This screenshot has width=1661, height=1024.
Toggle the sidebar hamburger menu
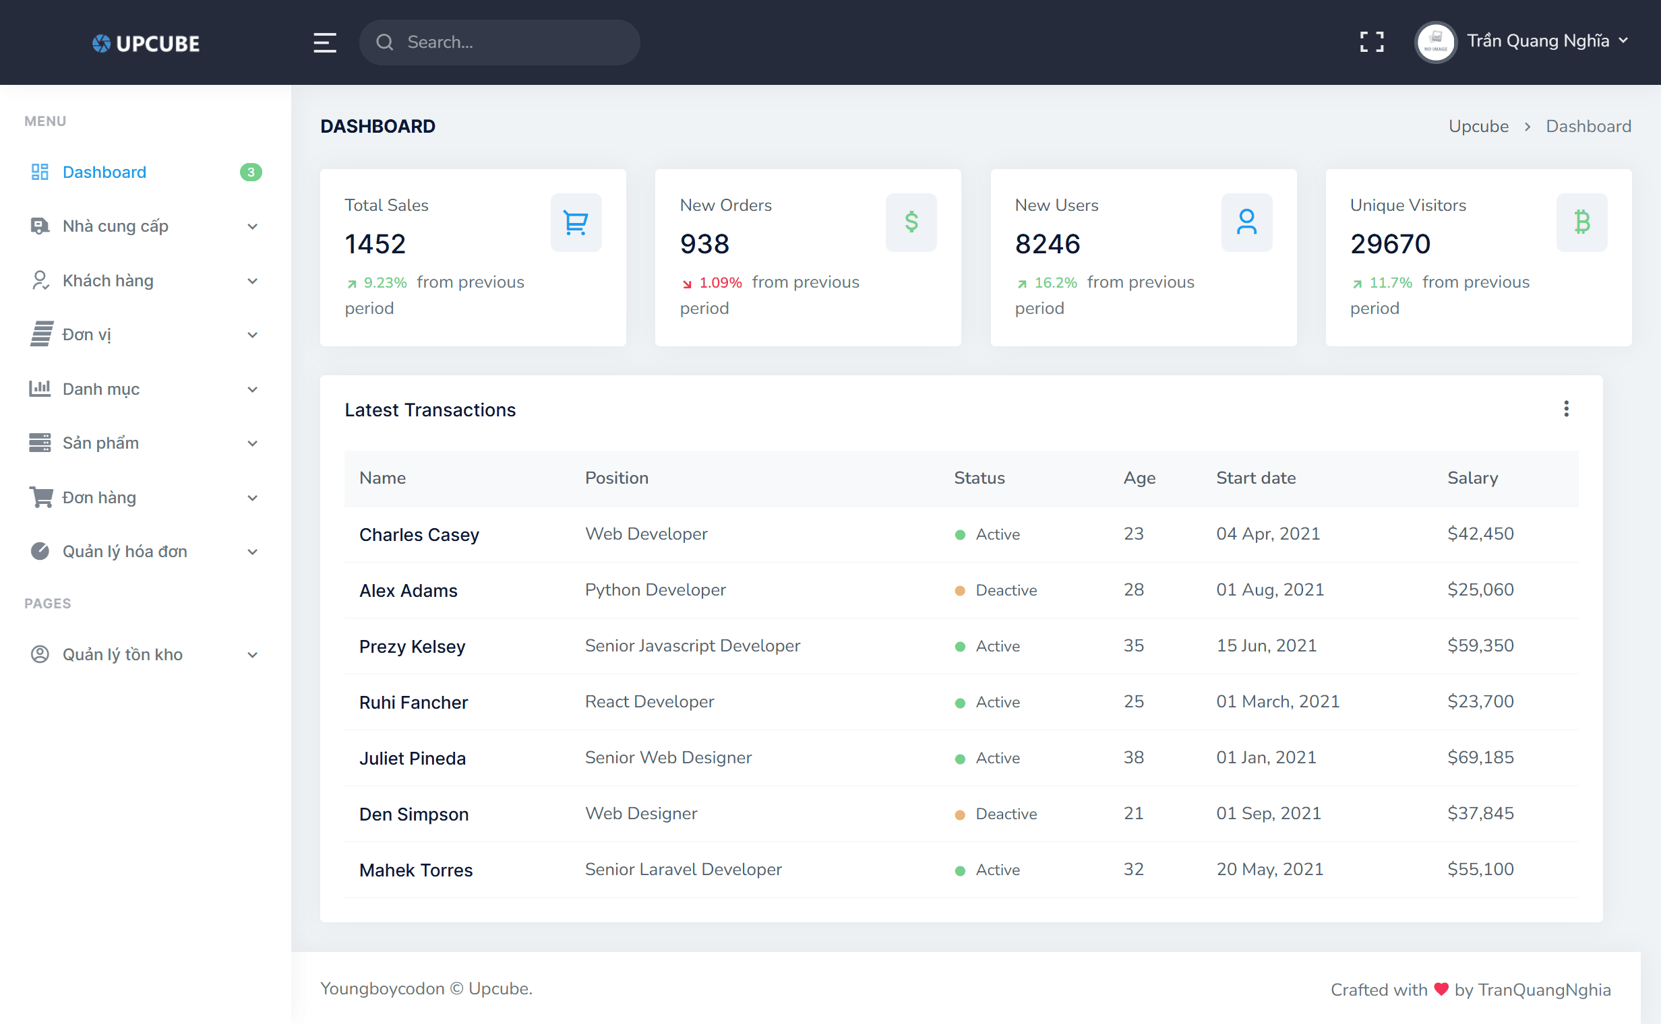point(325,42)
